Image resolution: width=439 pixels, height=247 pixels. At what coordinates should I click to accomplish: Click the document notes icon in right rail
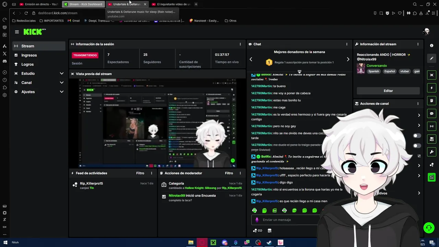coord(431,101)
